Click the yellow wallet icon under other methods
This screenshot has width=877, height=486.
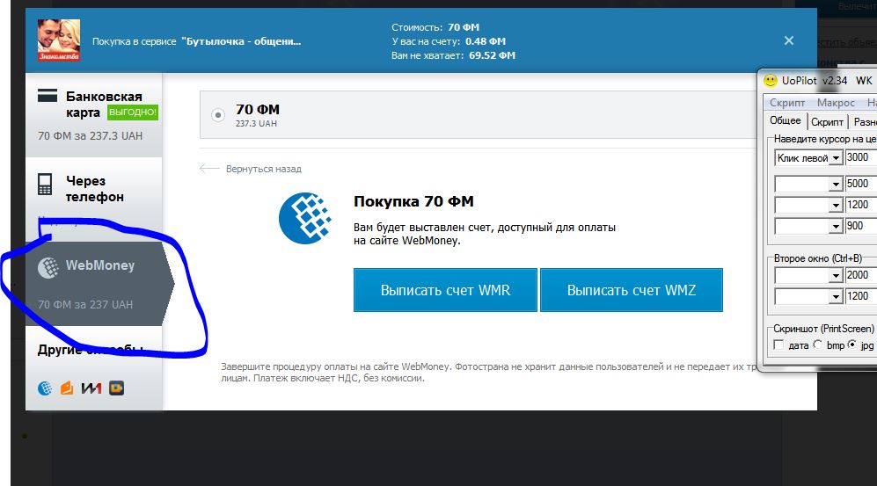pyautogui.click(x=116, y=388)
